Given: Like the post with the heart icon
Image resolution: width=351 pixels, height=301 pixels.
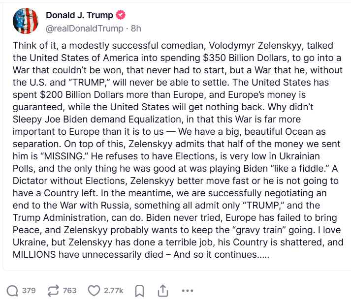Looking at the screenshot, I should click(94, 291).
